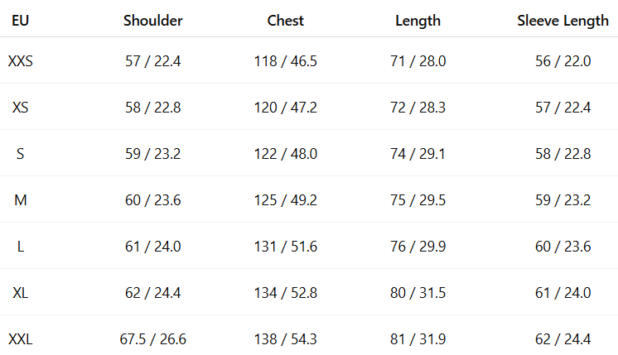Click the Chest column header
This screenshot has height=355, width=618.
[x=286, y=21]
